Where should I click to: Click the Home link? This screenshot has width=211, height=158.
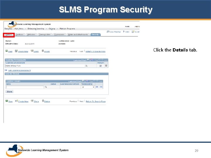tap(127, 26)
